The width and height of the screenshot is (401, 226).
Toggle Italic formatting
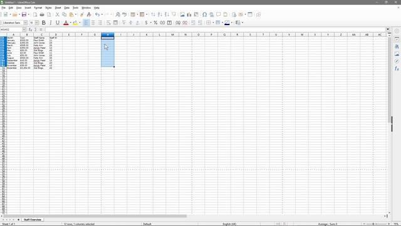click(x=51, y=23)
